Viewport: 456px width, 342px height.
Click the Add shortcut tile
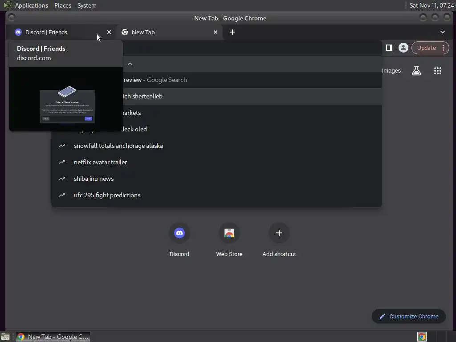coord(279,240)
